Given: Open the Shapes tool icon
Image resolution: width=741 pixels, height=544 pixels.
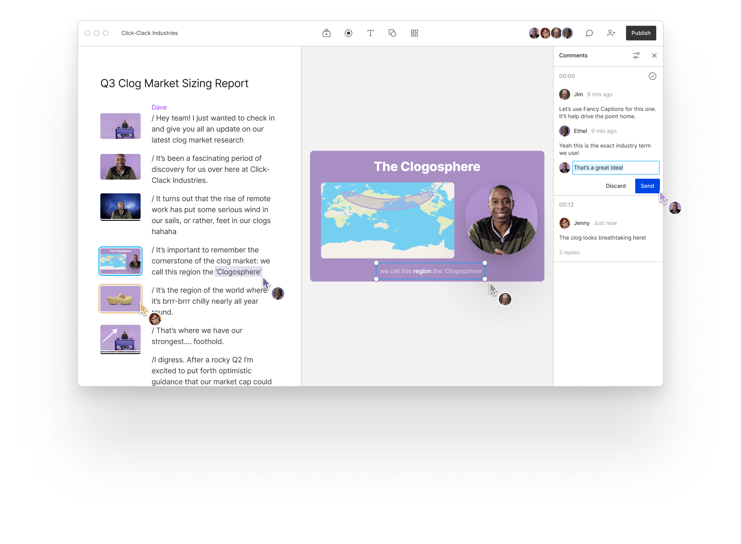Looking at the screenshot, I should (392, 33).
